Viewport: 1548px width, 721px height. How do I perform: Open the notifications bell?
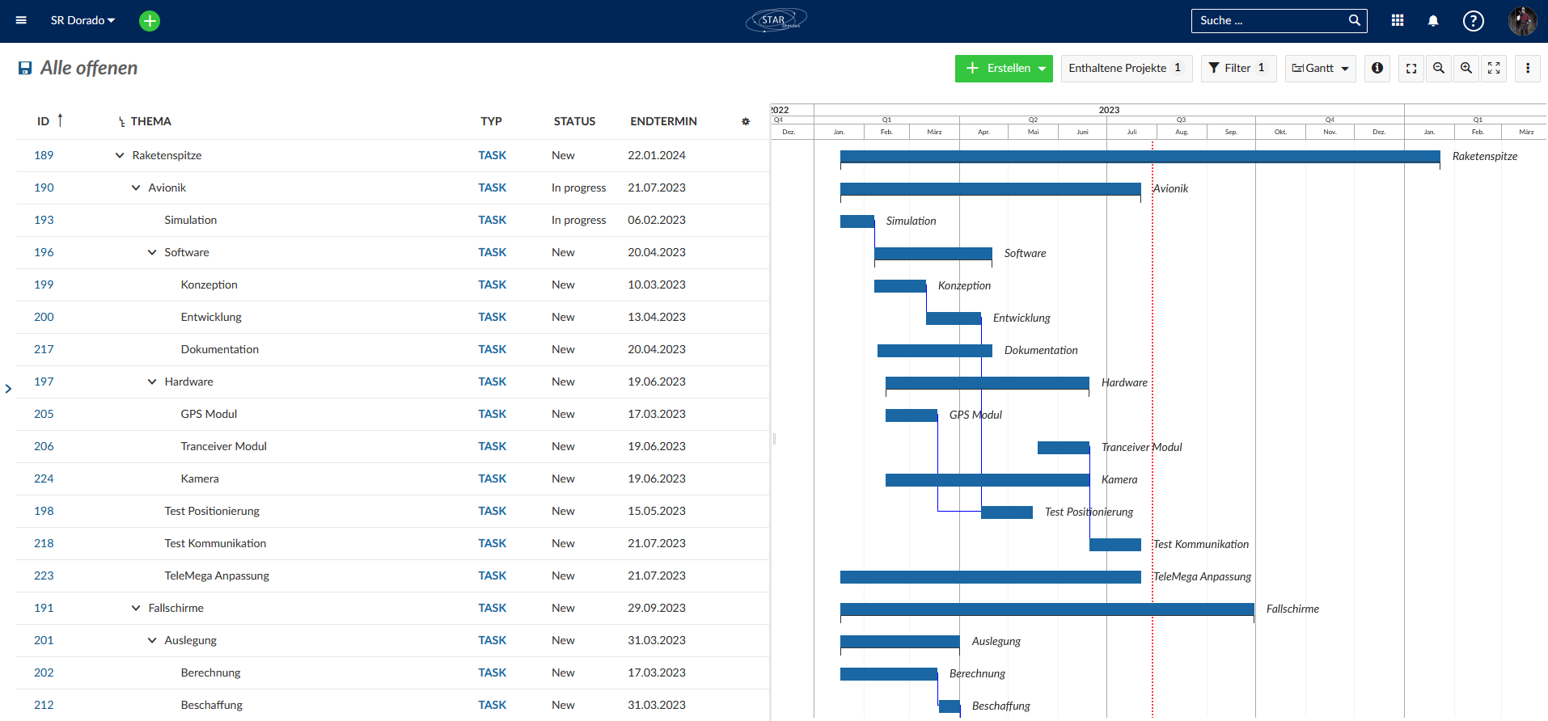[1433, 21]
